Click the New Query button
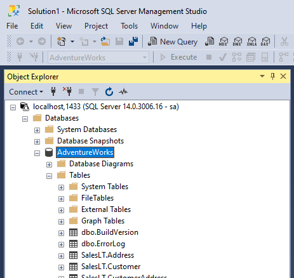Screen dimensions: 294x278 click(173, 41)
